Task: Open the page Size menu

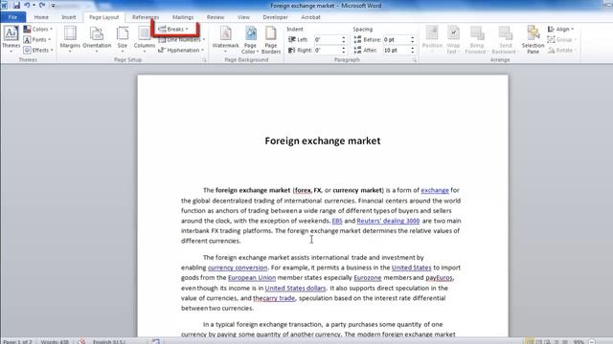Action: [x=123, y=39]
